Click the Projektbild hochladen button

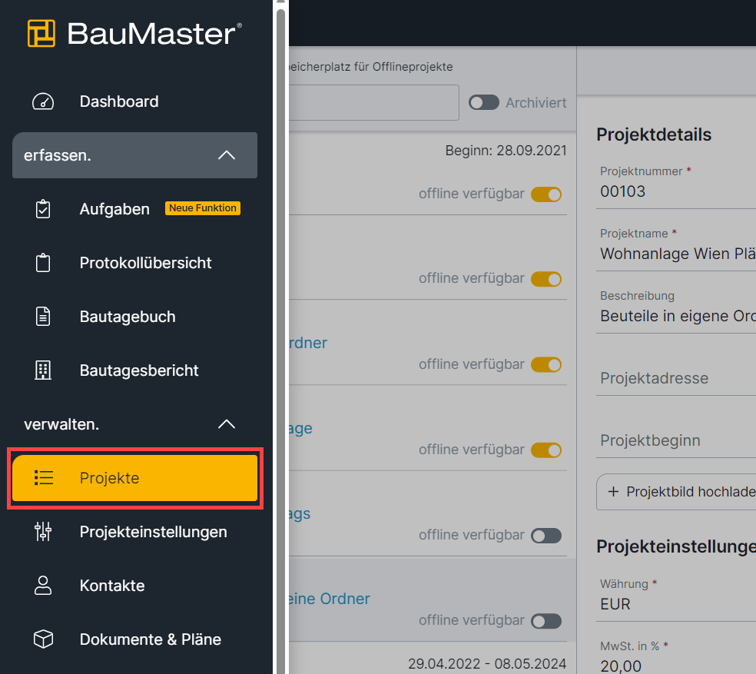676,492
